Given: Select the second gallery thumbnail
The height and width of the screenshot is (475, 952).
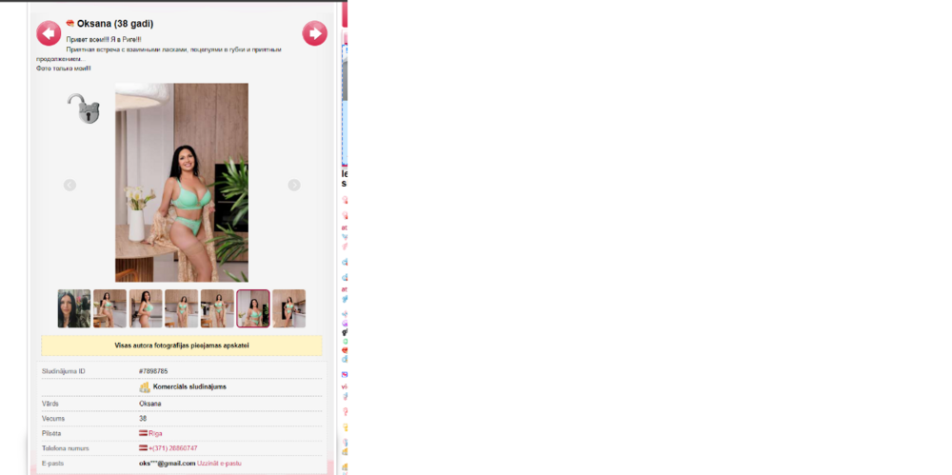Looking at the screenshot, I should point(109,308).
